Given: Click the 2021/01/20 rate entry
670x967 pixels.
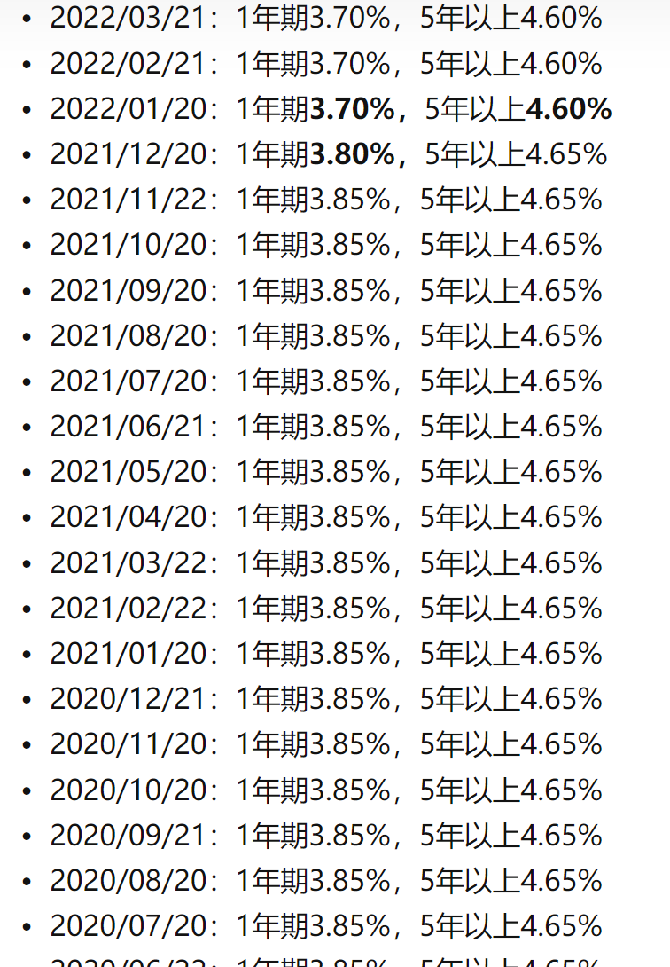Looking at the screenshot, I should 325,654.
